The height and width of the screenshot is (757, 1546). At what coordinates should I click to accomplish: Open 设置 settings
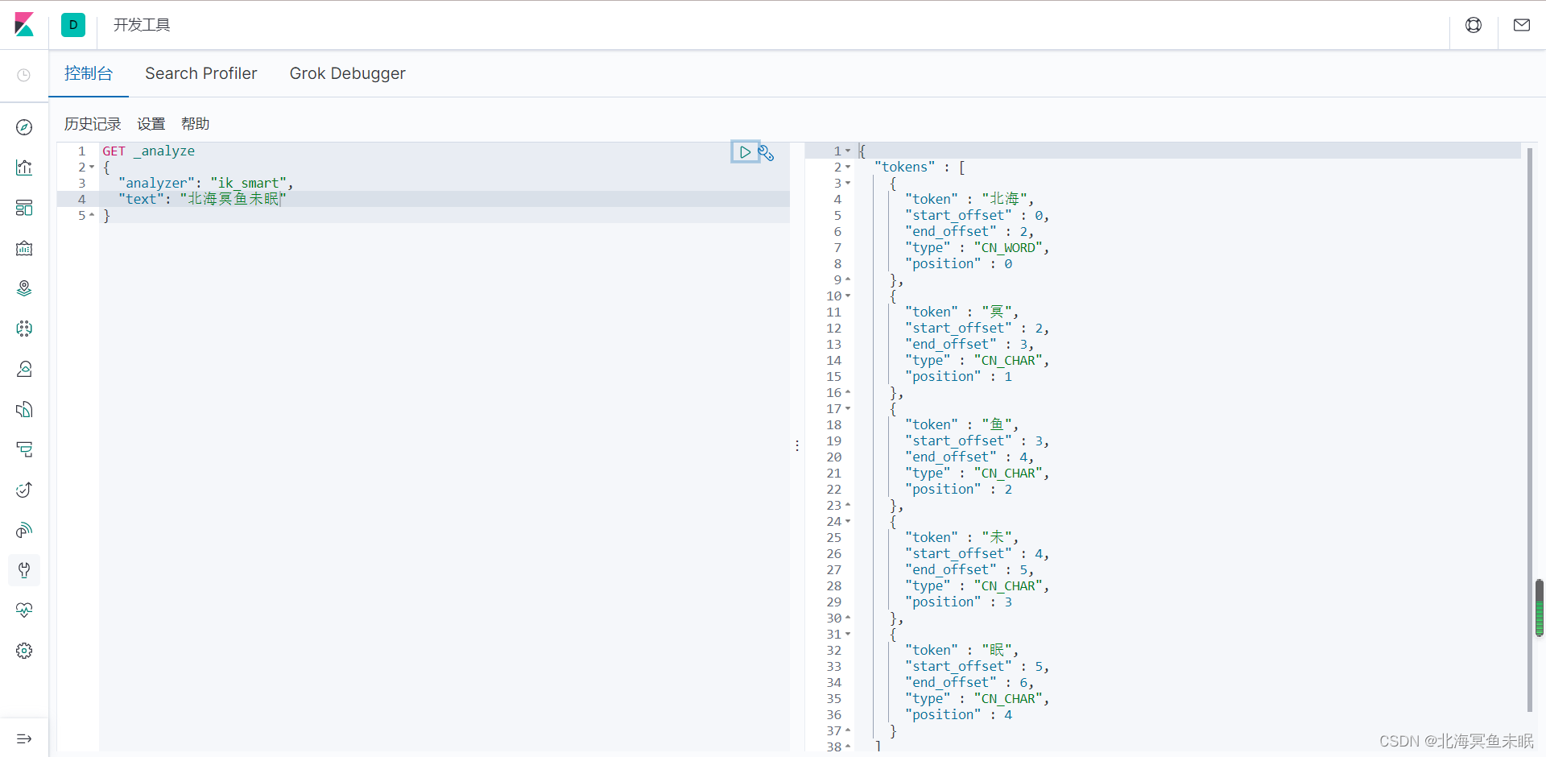click(151, 124)
